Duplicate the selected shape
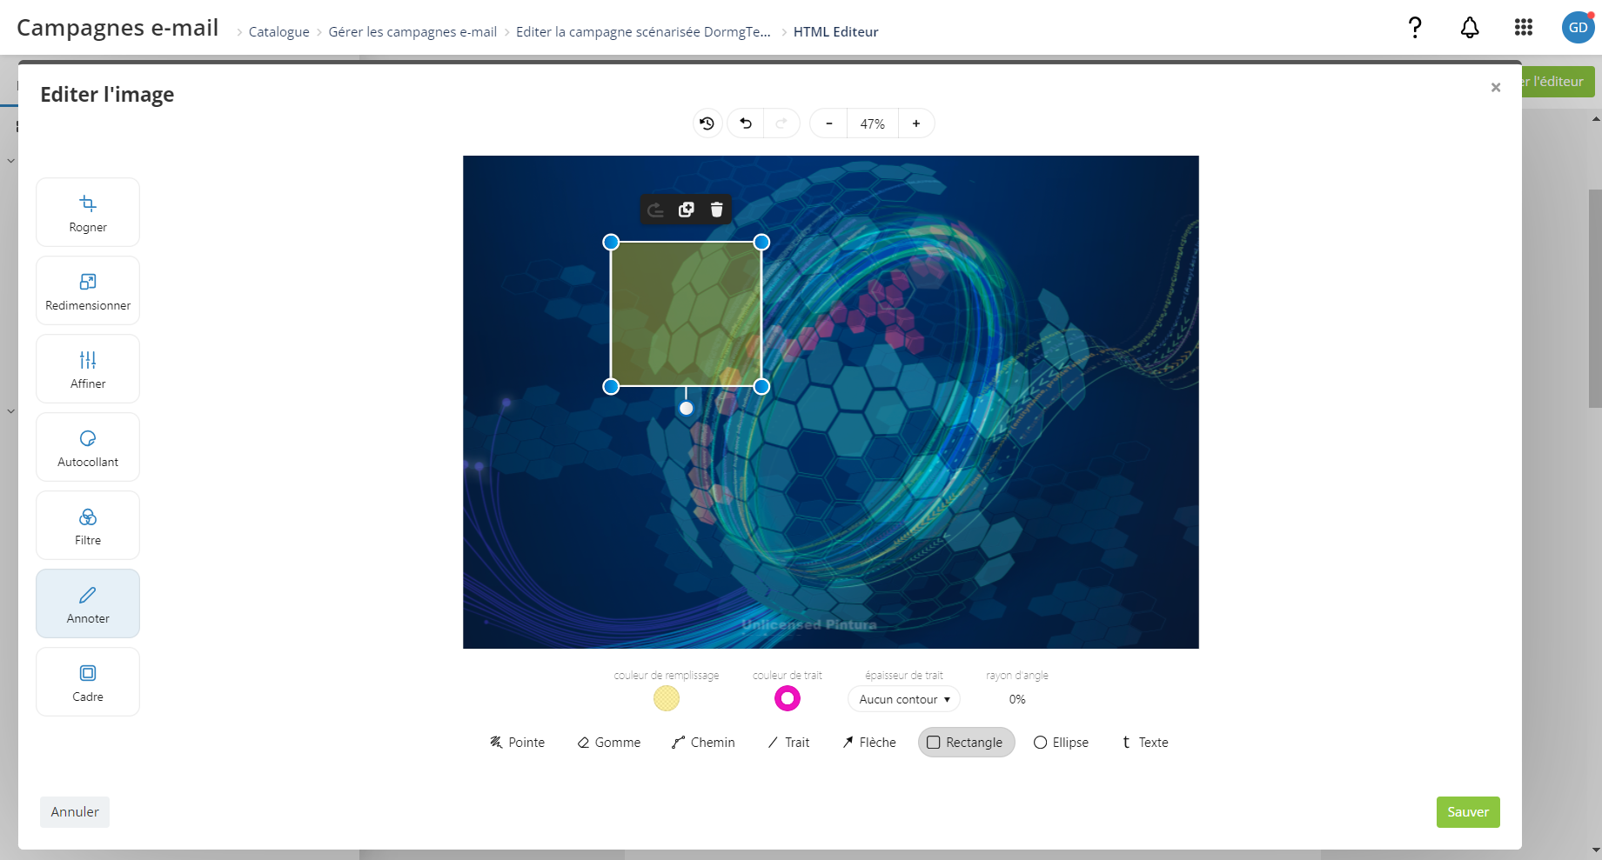This screenshot has width=1602, height=860. 687,210
